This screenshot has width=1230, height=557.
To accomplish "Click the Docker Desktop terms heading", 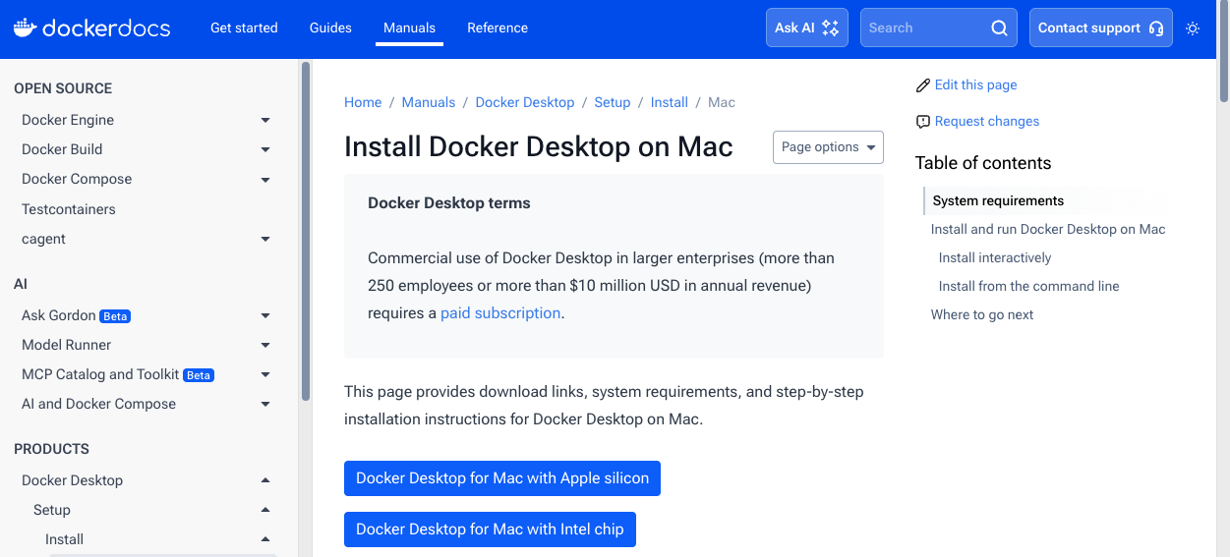I will (449, 203).
